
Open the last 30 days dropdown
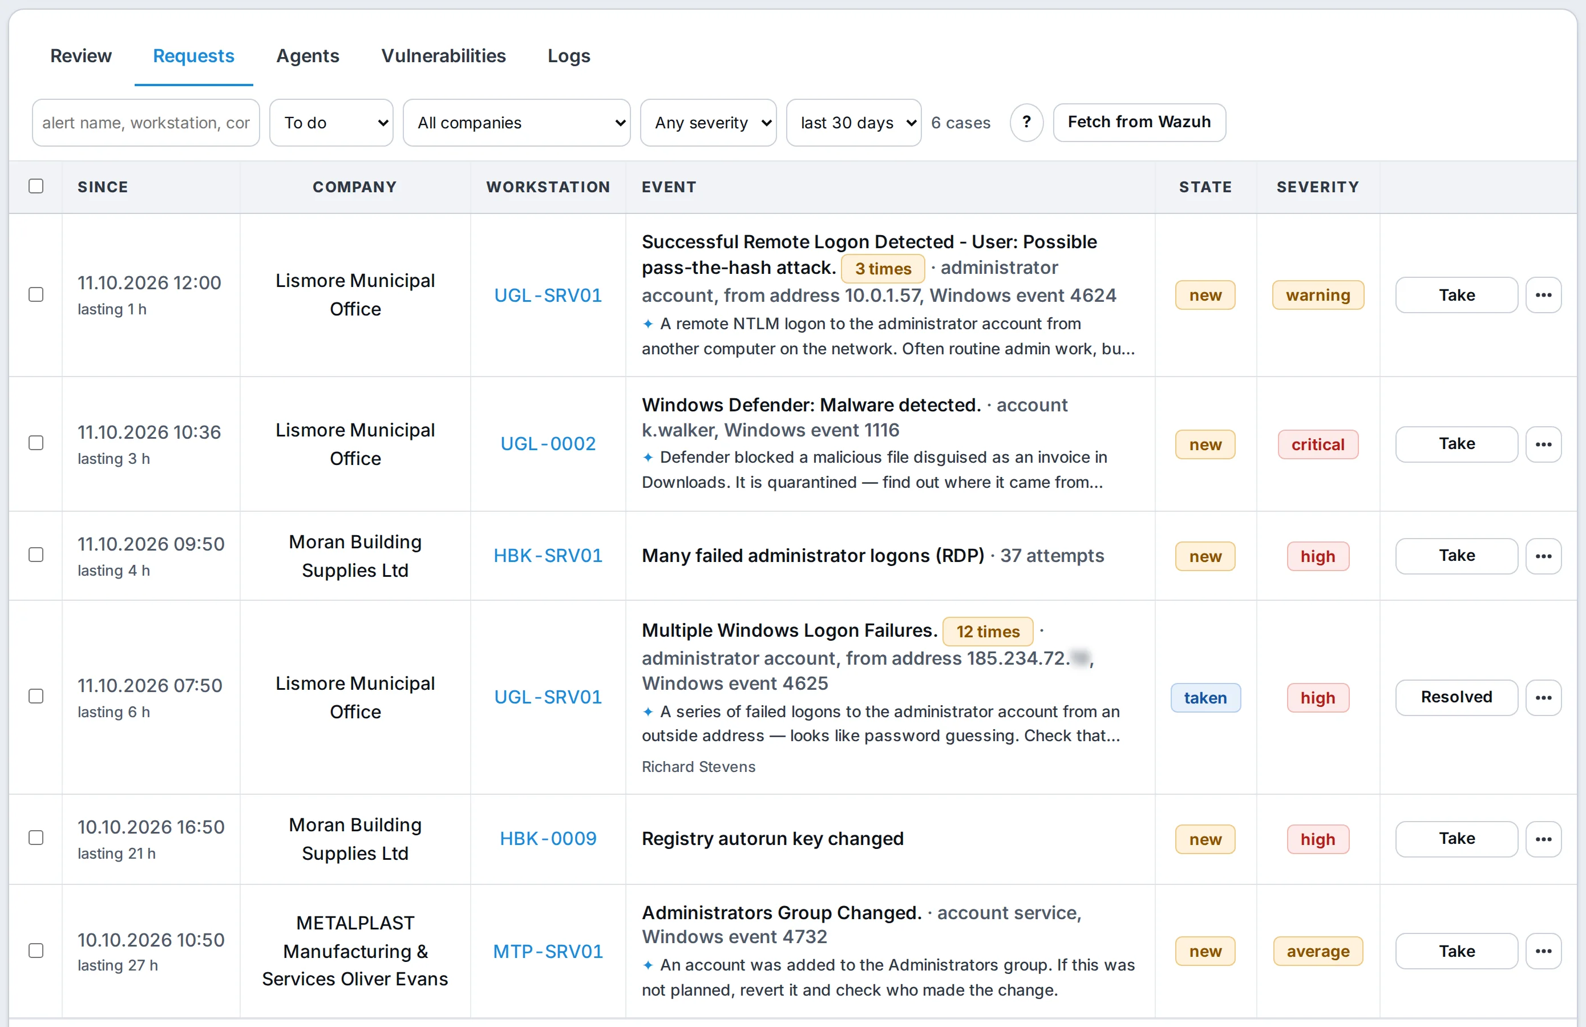(853, 123)
